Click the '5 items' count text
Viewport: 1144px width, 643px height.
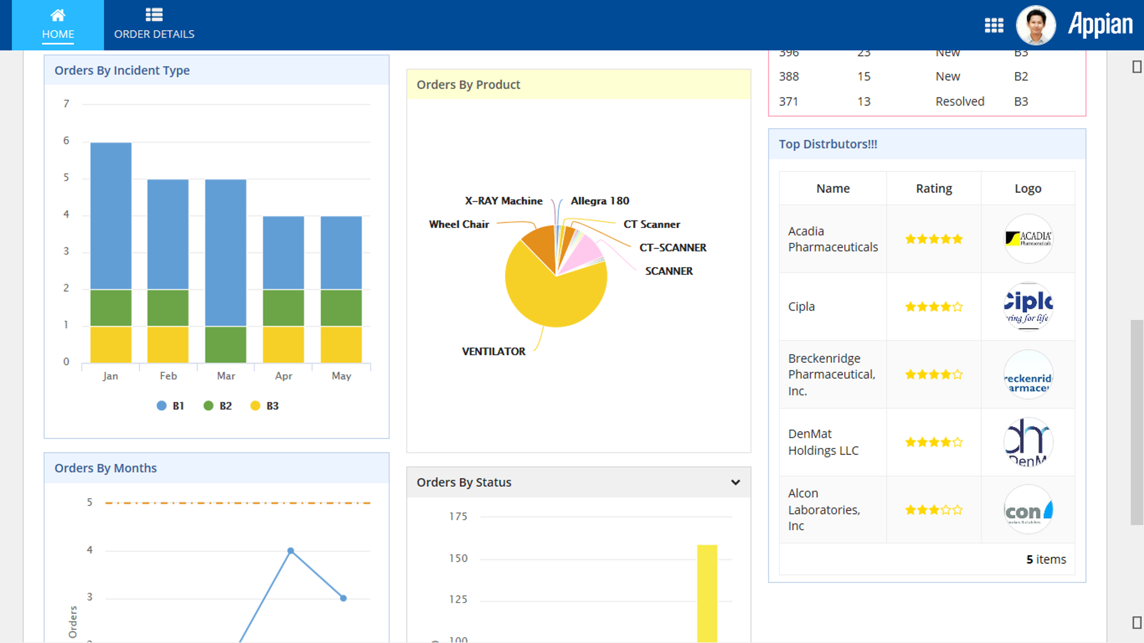[x=1046, y=559]
